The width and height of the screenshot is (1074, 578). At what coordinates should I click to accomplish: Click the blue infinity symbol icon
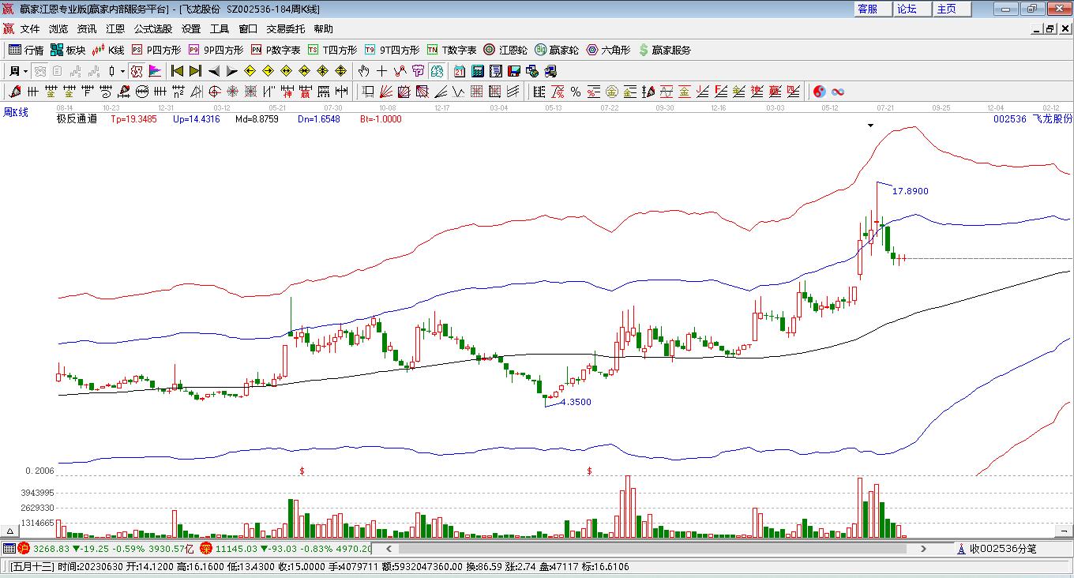click(x=838, y=92)
